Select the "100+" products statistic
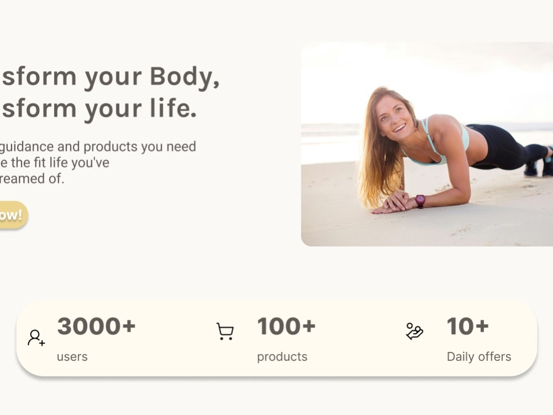 (286, 326)
